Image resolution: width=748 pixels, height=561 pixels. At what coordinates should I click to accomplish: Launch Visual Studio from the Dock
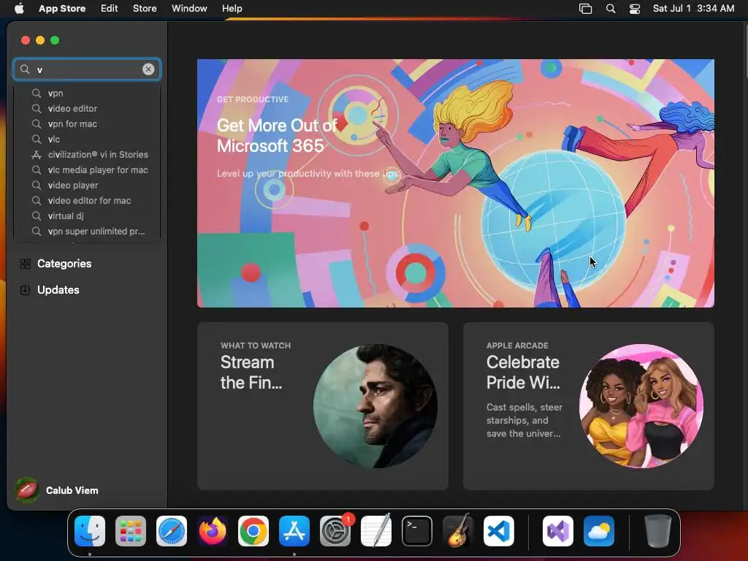(x=558, y=531)
